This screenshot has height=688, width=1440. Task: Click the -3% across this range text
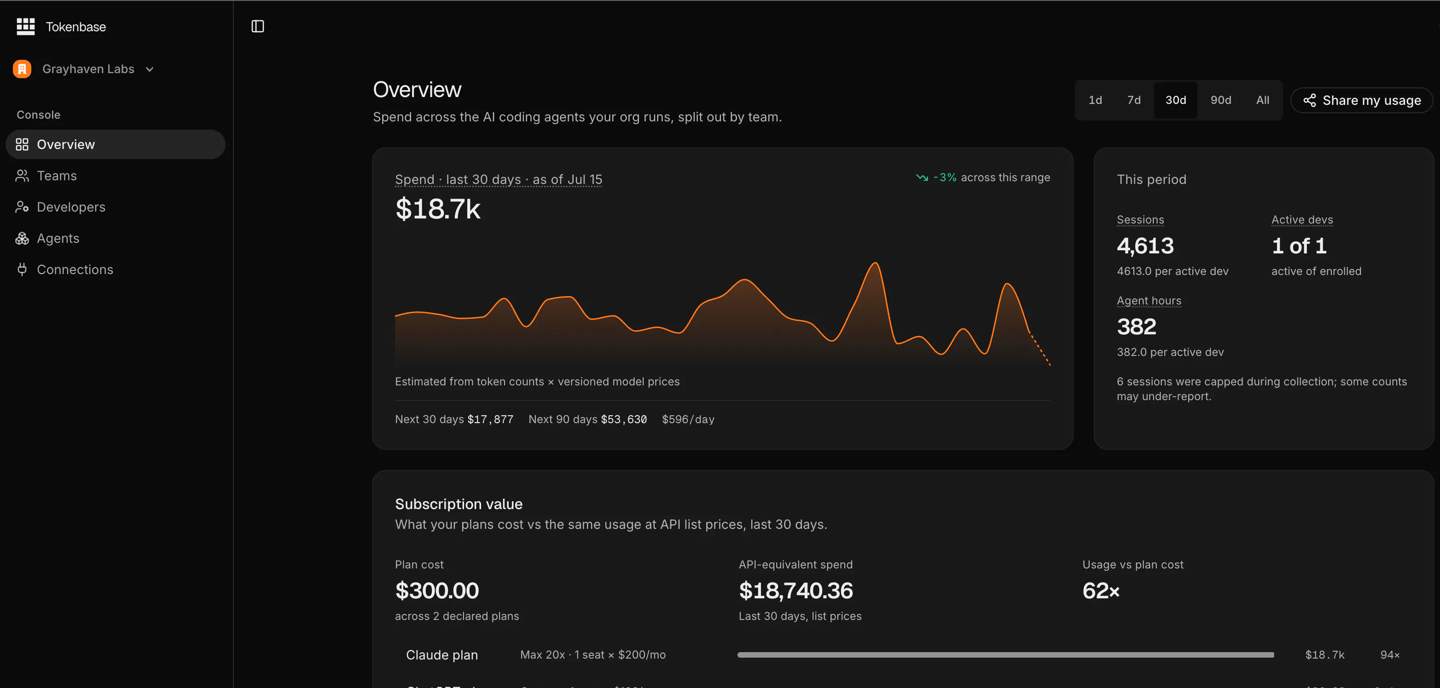pyautogui.click(x=992, y=178)
